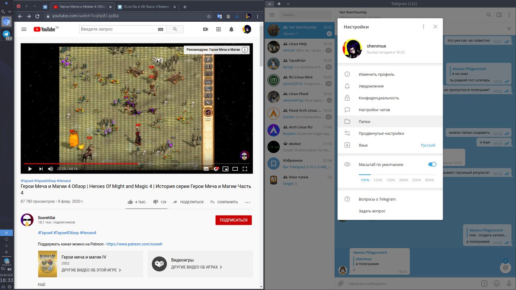Open Telegram emoji picker
Viewport: 516px width, 290px height.
(496, 284)
